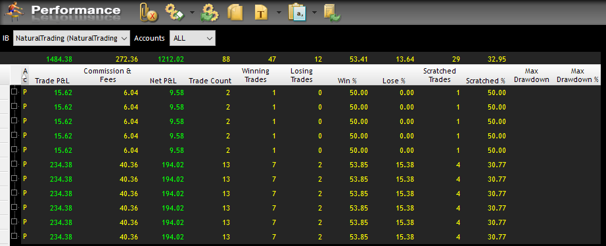Expand the first 15.62 row tree node
Screen dimensions: 606x246
pos(14,92)
